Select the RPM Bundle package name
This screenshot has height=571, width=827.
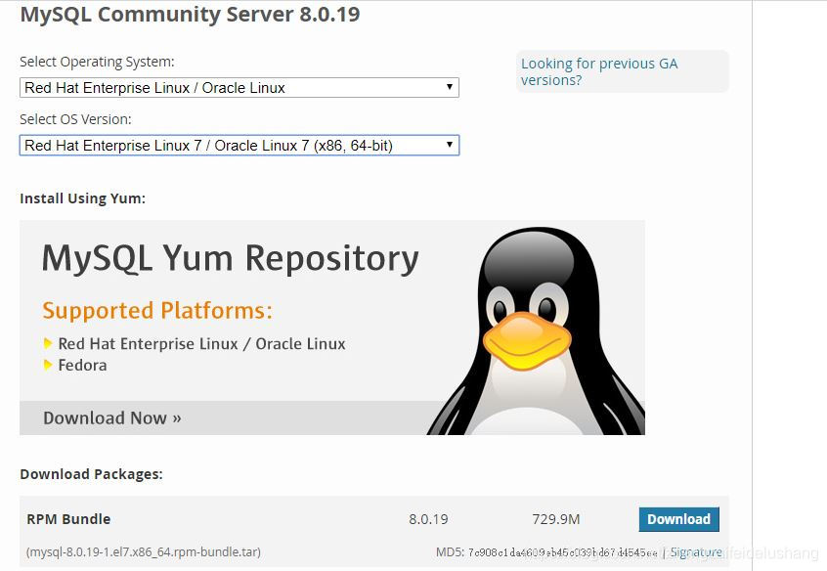pos(68,519)
